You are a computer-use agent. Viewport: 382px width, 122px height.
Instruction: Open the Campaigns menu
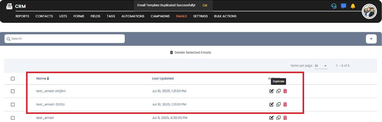[x=160, y=16]
